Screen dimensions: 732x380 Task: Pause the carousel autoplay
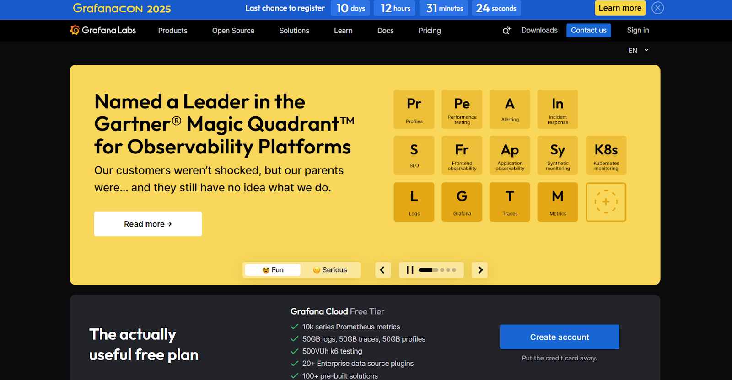click(410, 270)
